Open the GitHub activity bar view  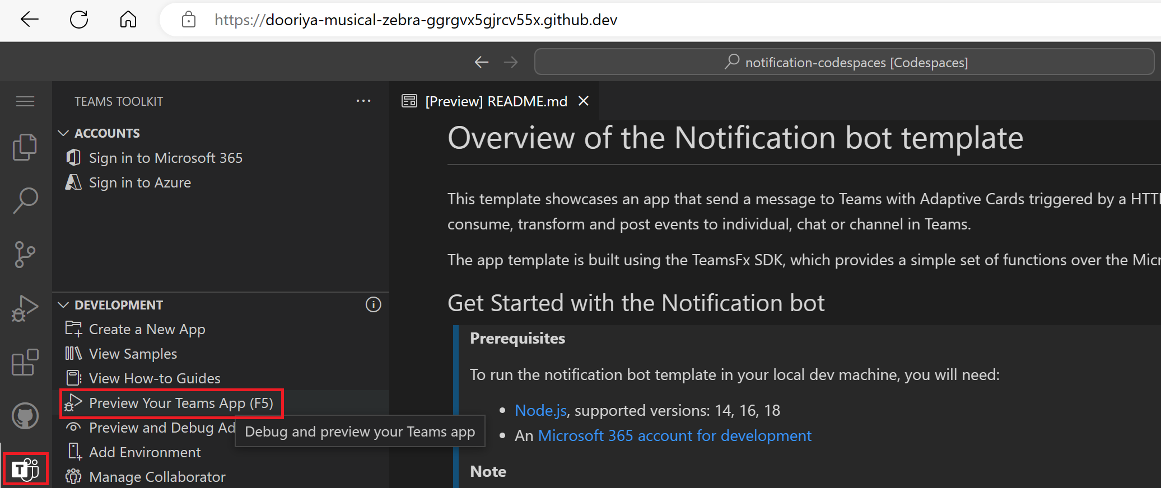point(25,416)
